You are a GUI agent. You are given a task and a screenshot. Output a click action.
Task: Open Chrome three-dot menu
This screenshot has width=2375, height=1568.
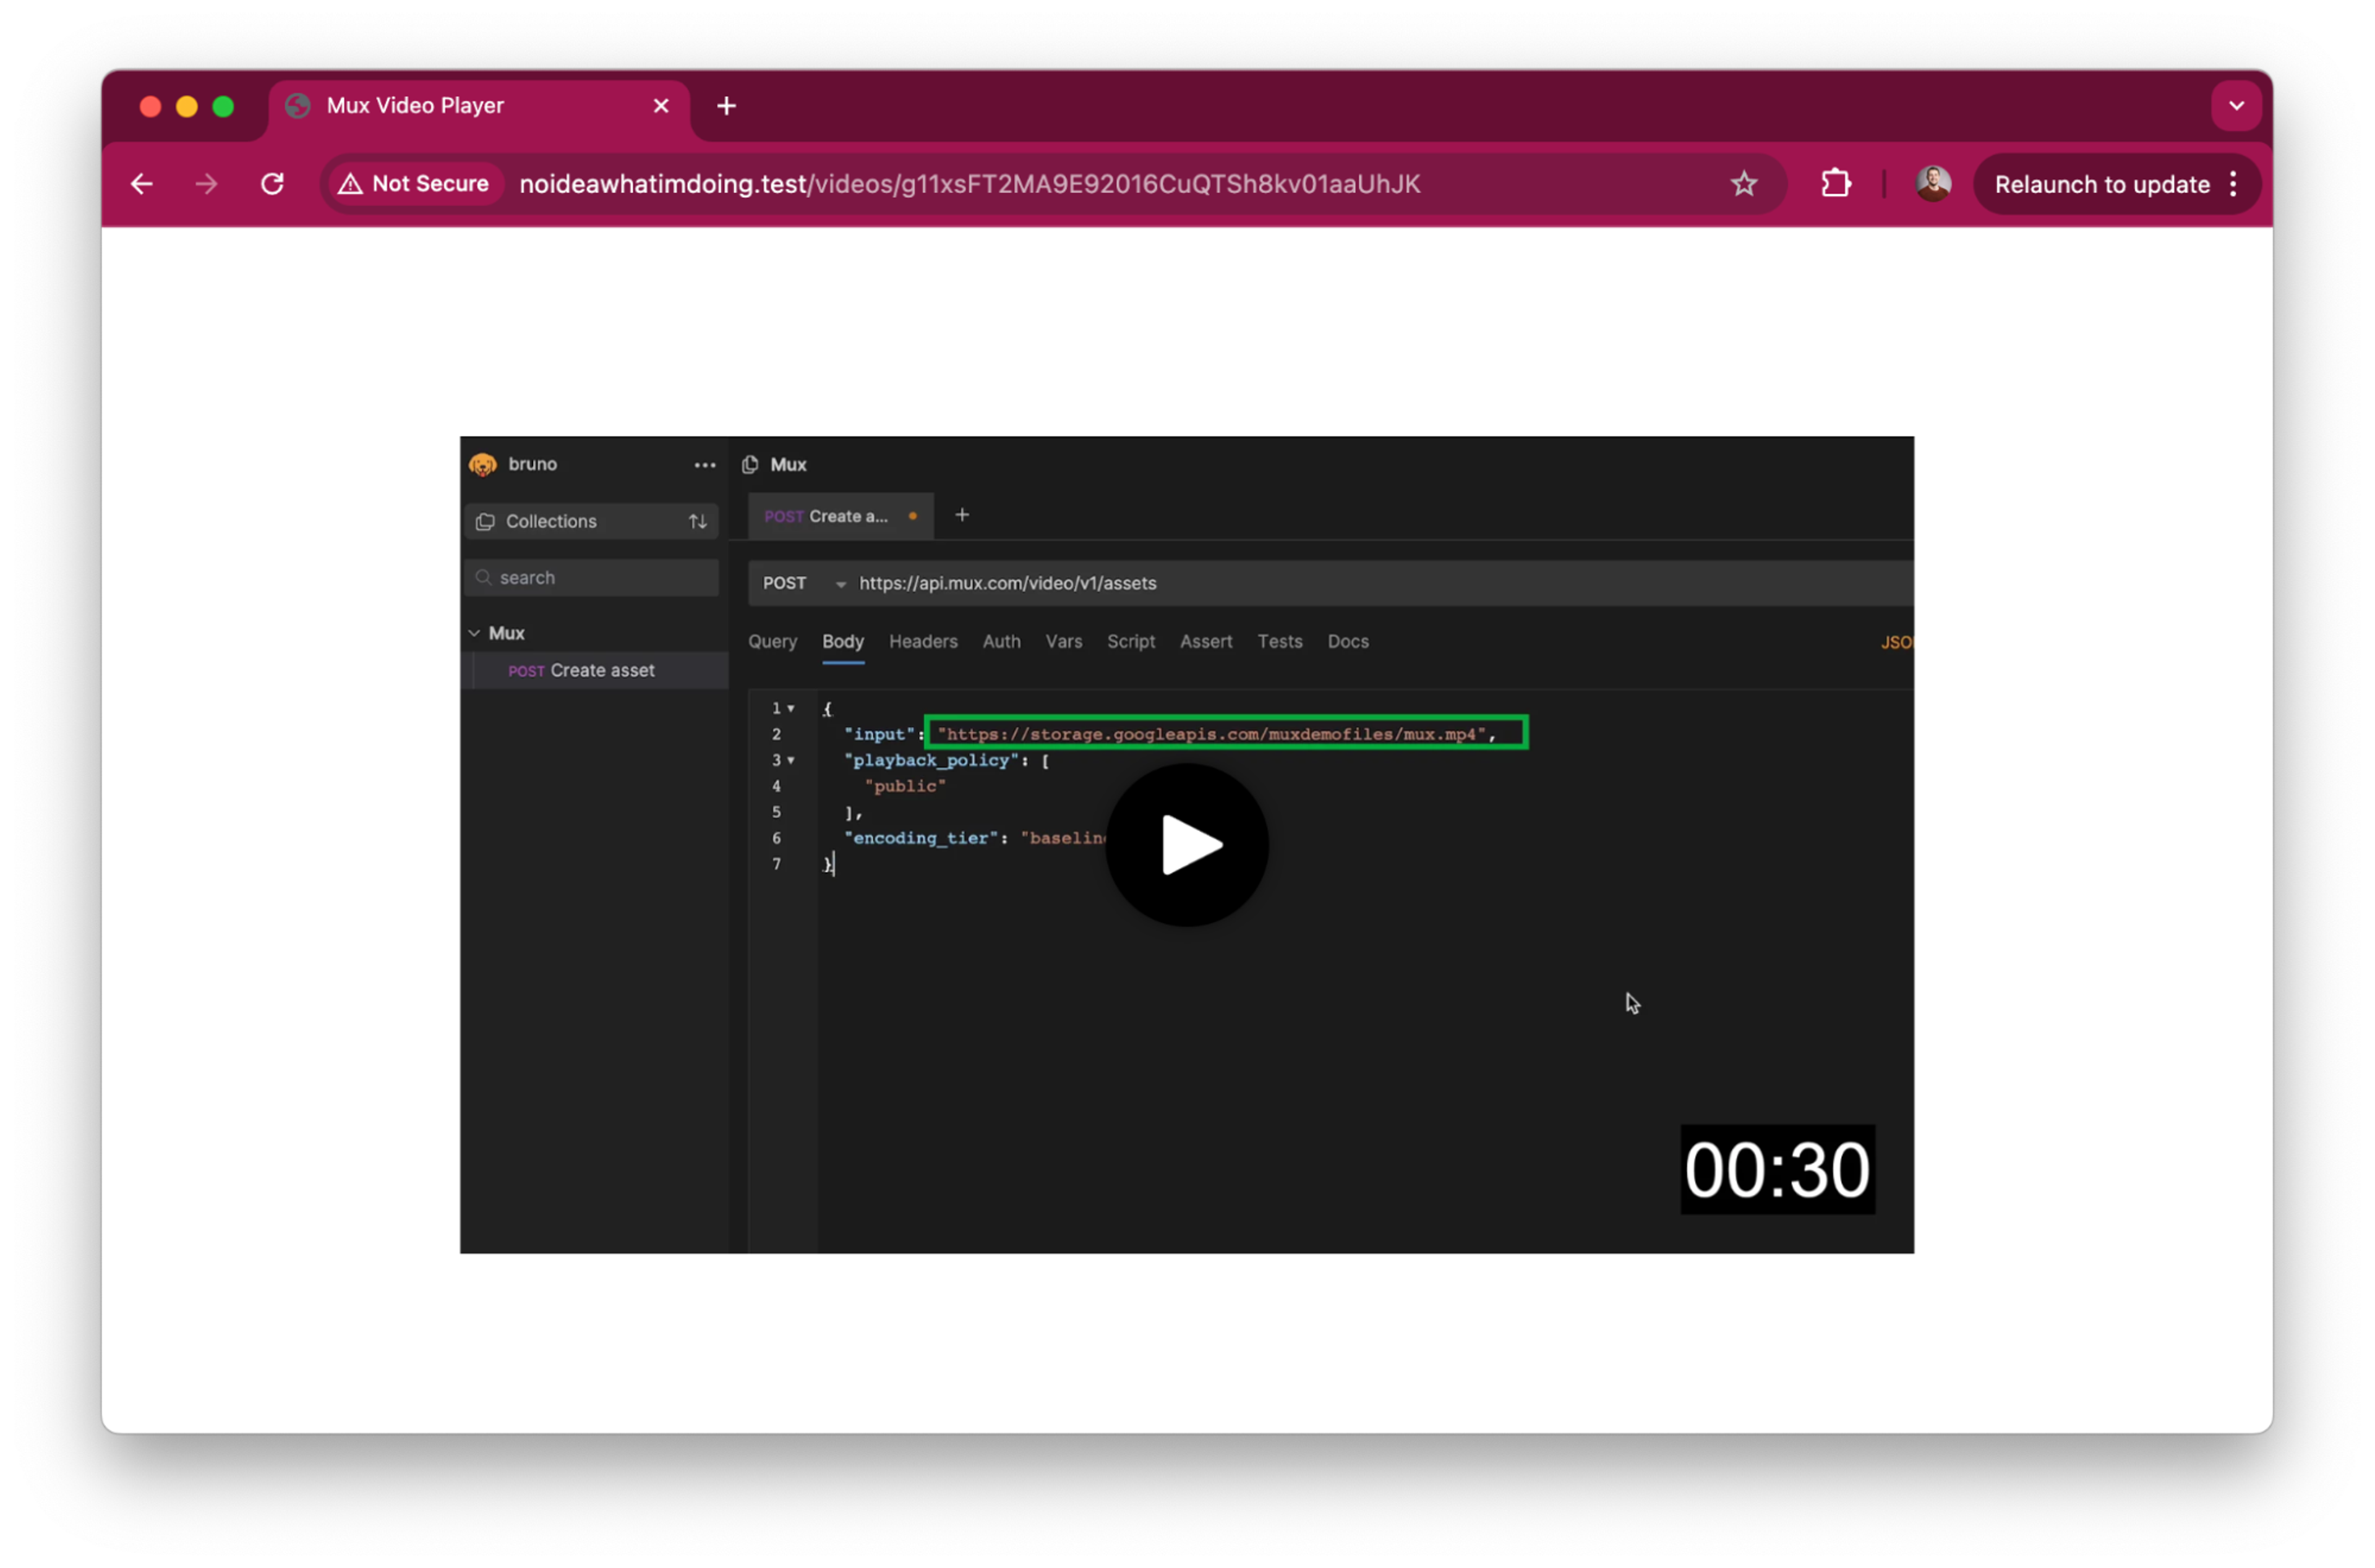2233,184
